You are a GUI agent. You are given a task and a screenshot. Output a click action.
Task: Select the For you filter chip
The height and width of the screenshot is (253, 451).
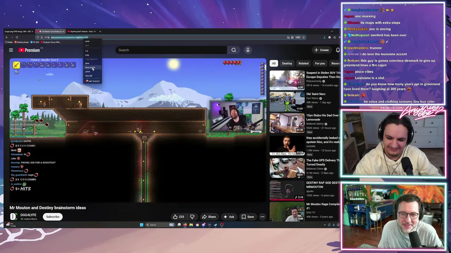320,63
